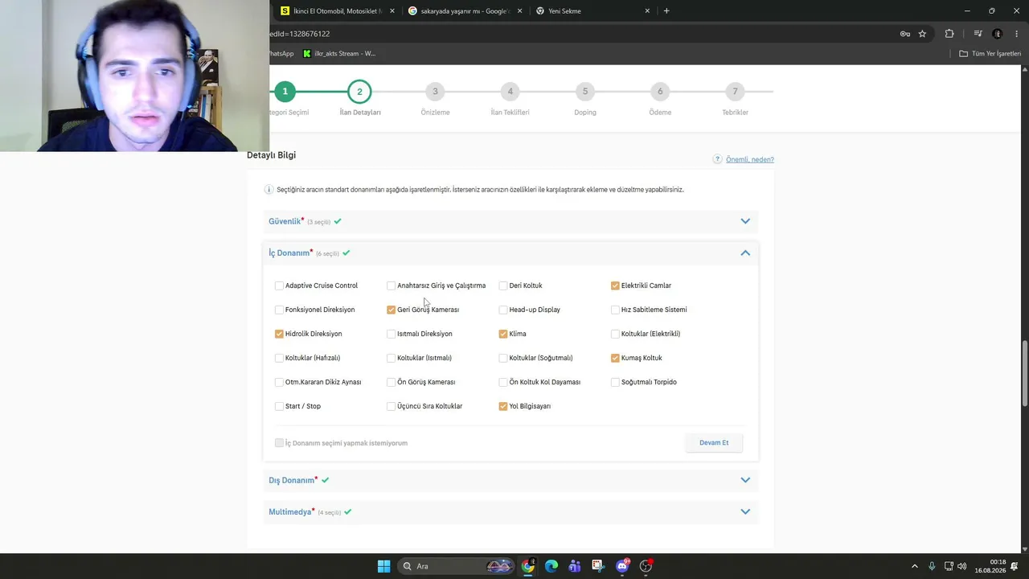This screenshot has width=1029, height=579.
Task: Check the Deri Koltuk option
Action: 503,285
